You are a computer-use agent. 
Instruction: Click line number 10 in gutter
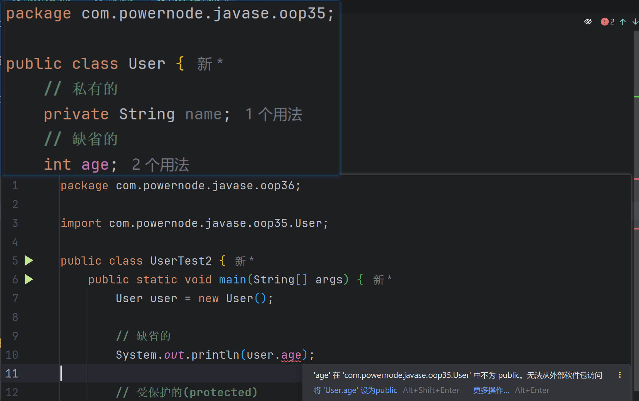[12, 355]
